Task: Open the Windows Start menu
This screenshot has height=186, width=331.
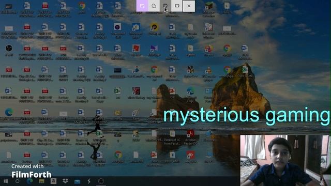Action: [x=6, y=181]
